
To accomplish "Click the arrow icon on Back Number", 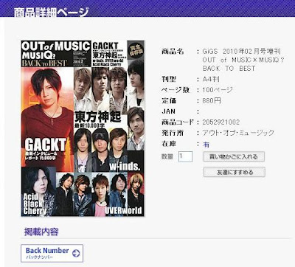I will (76, 253).
